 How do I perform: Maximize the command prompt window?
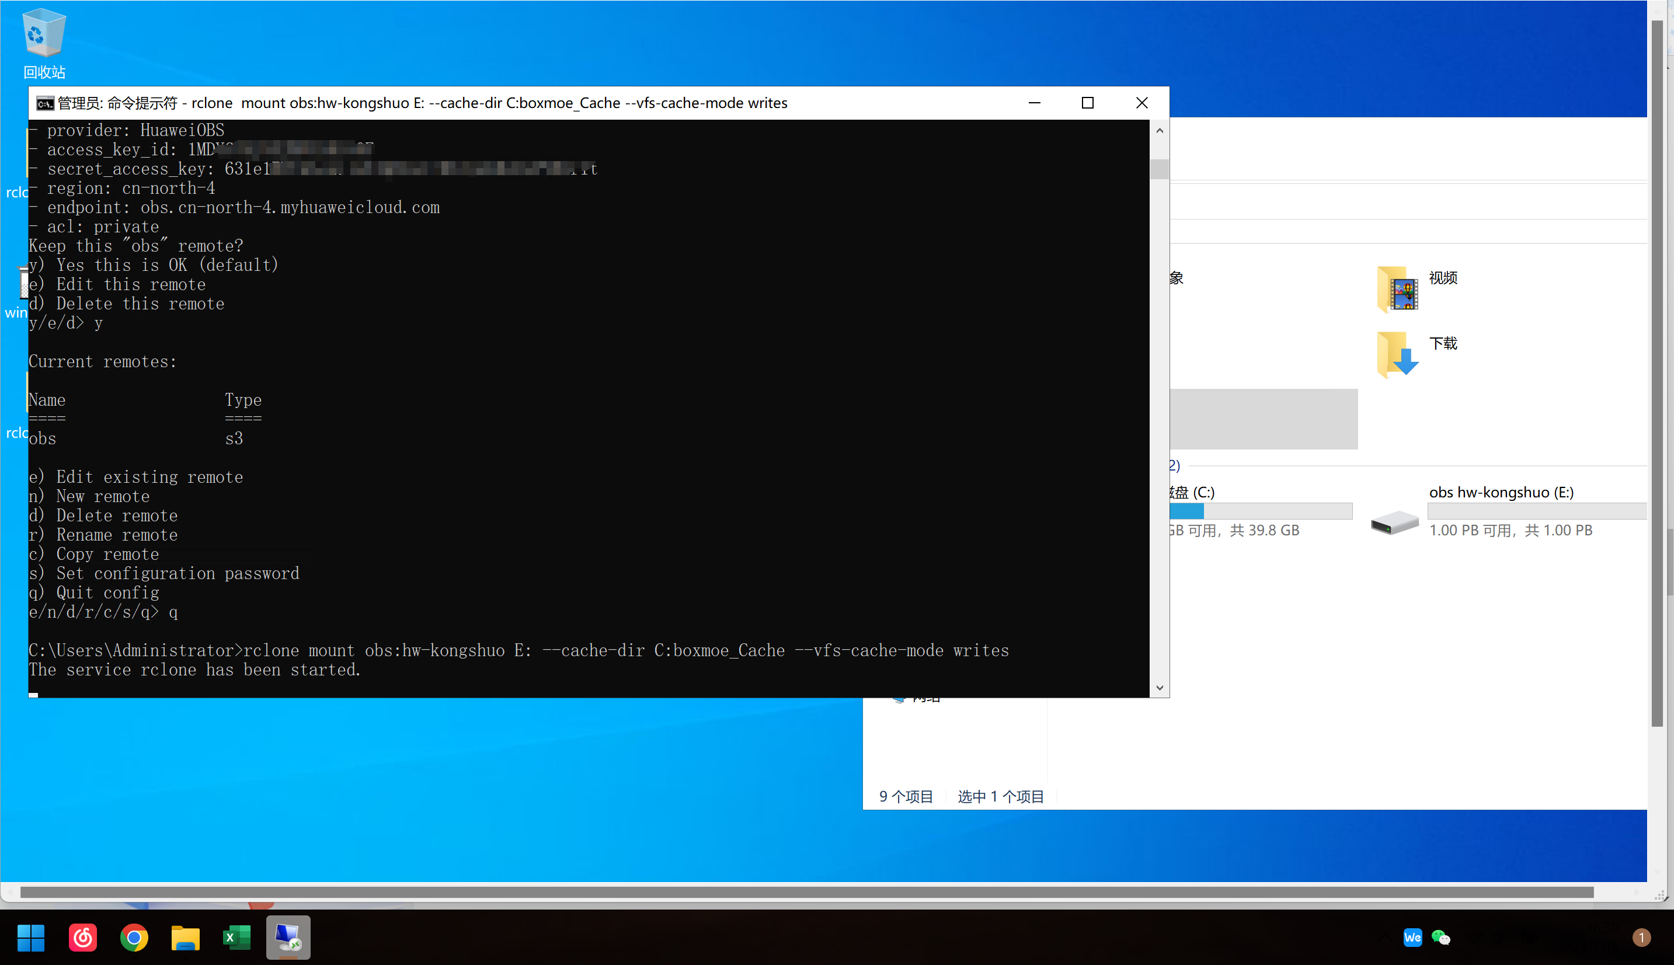(x=1088, y=103)
